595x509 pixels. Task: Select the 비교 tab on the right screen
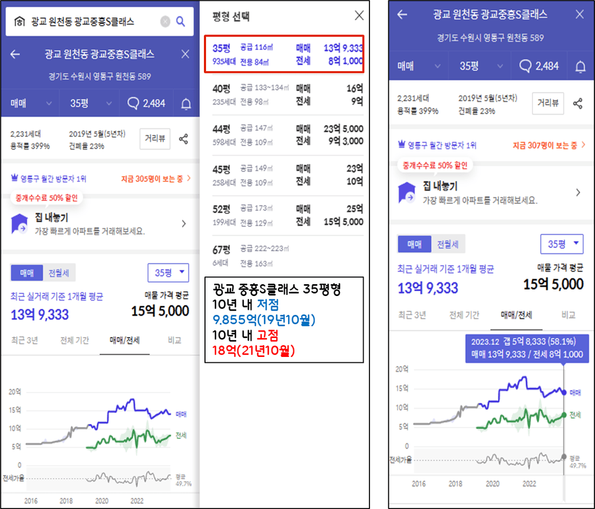[x=569, y=315]
